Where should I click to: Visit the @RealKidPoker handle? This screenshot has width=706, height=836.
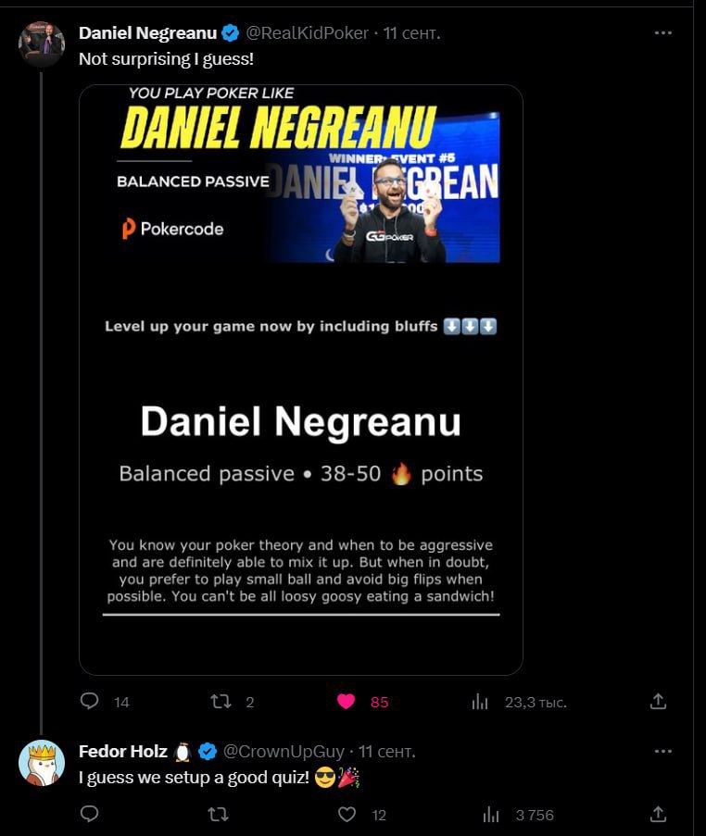(307, 33)
